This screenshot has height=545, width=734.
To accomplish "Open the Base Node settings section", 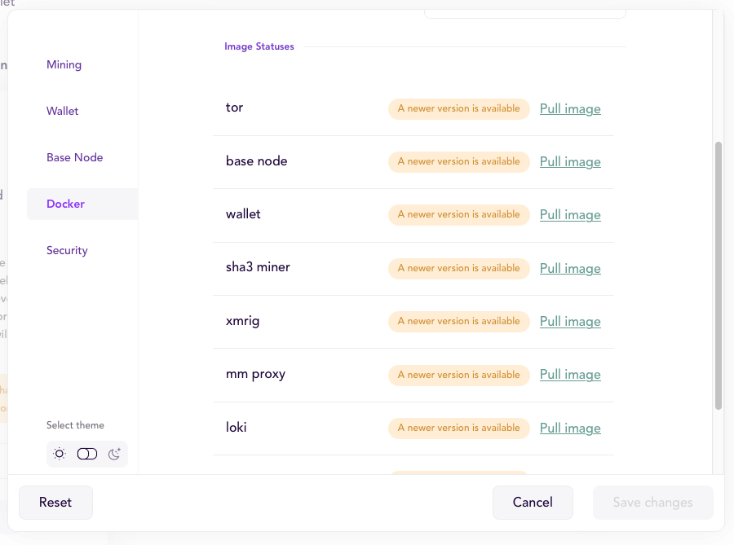I will click(x=74, y=157).
